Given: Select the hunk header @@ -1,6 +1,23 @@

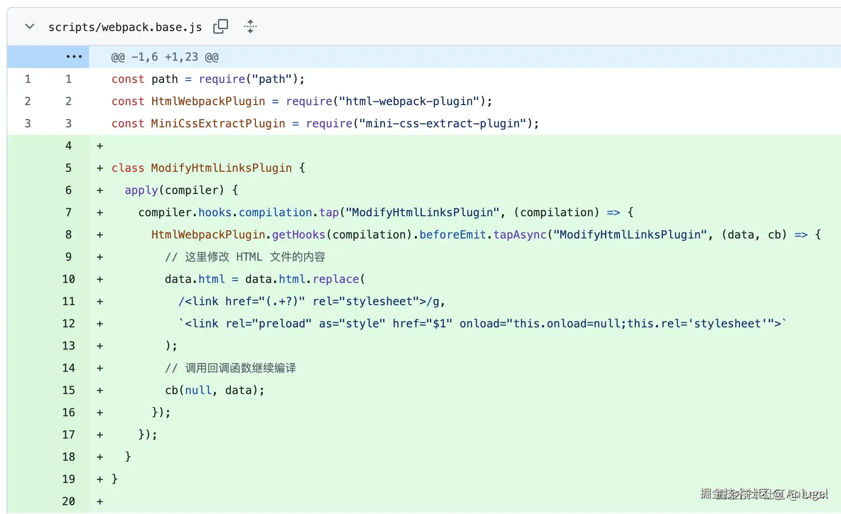Looking at the screenshot, I should [165, 57].
